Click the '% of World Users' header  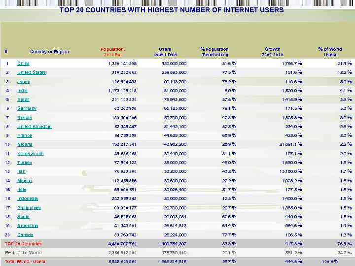click(x=330, y=52)
